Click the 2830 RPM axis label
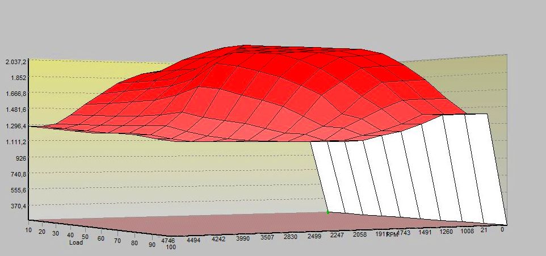 click(x=291, y=237)
